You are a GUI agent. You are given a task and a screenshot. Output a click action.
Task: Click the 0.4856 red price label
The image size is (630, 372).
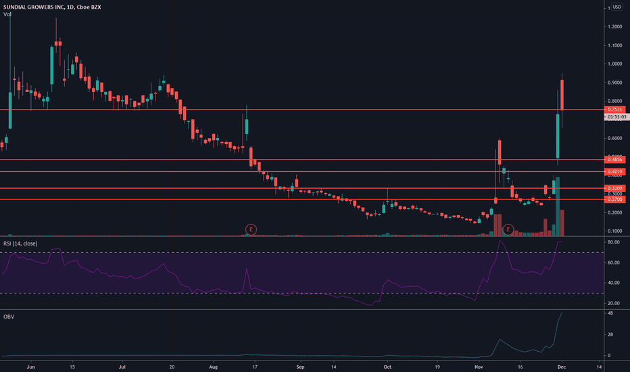tap(614, 160)
